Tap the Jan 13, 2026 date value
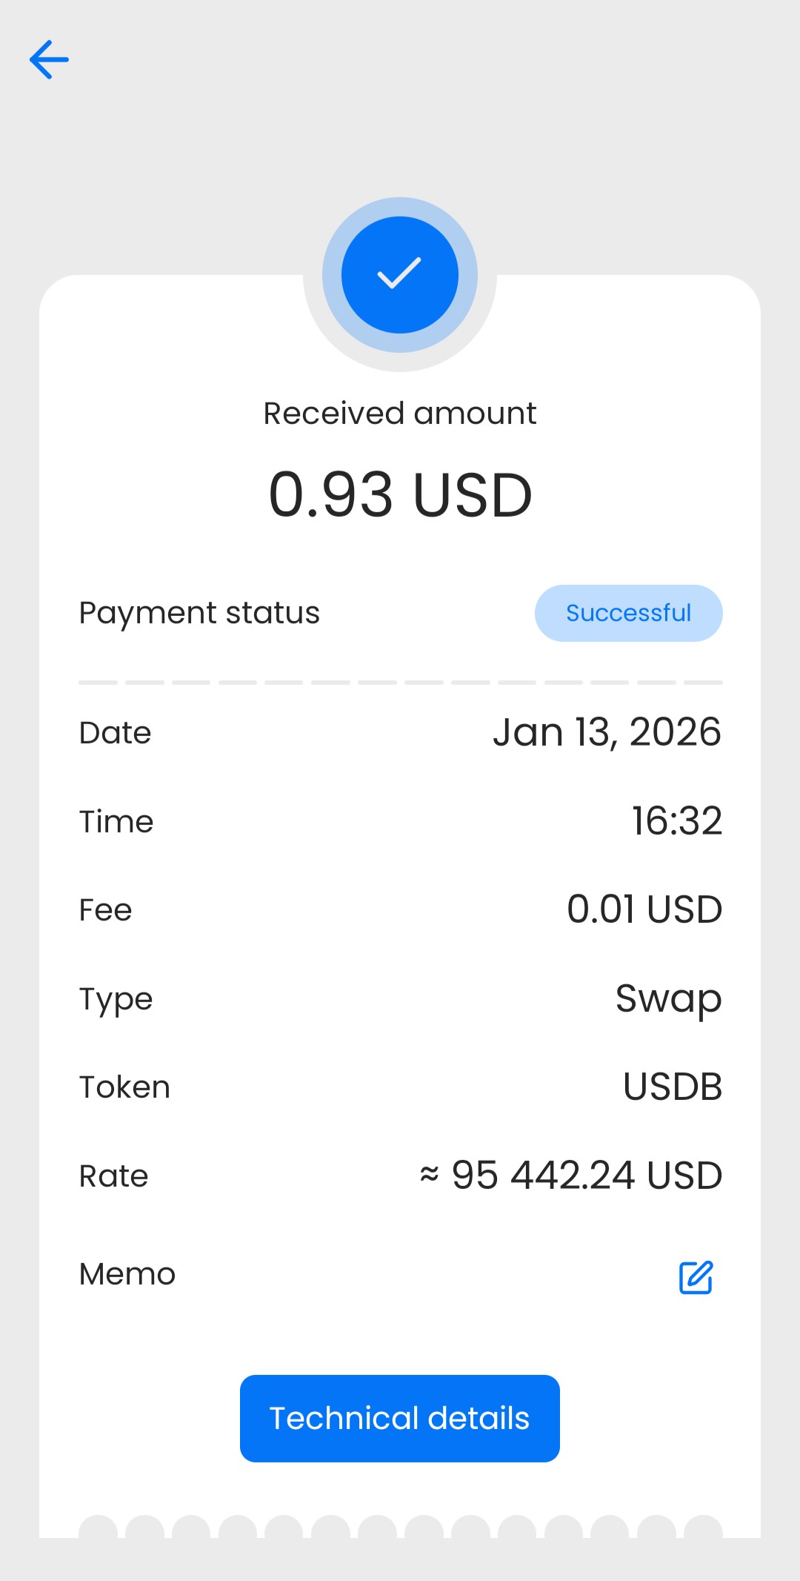Viewport: 800px width, 1581px height. pyautogui.click(x=607, y=732)
